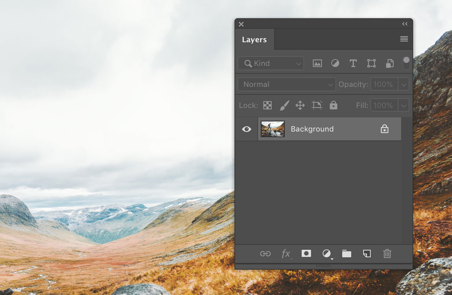
Task: Open the Layers panel menu
Action: tap(404, 39)
